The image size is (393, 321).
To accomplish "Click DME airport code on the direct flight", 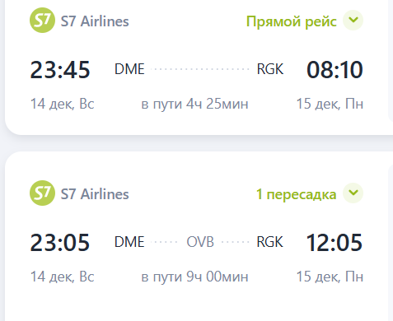I will click(129, 69).
